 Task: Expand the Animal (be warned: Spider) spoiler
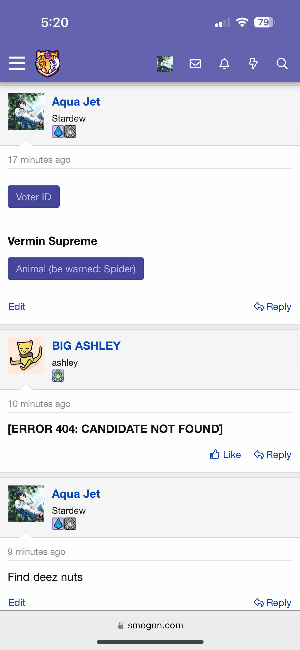pyautogui.click(x=76, y=269)
